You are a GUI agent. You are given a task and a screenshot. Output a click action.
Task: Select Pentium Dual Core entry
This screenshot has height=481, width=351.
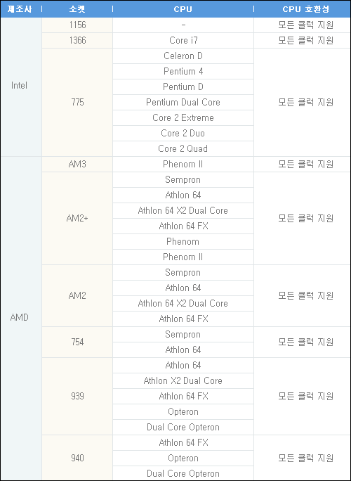pyautogui.click(x=183, y=102)
